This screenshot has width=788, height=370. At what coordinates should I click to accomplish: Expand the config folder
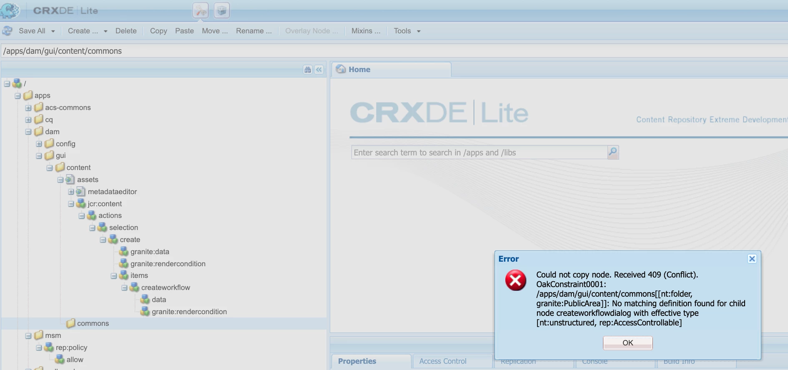point(39,144)
